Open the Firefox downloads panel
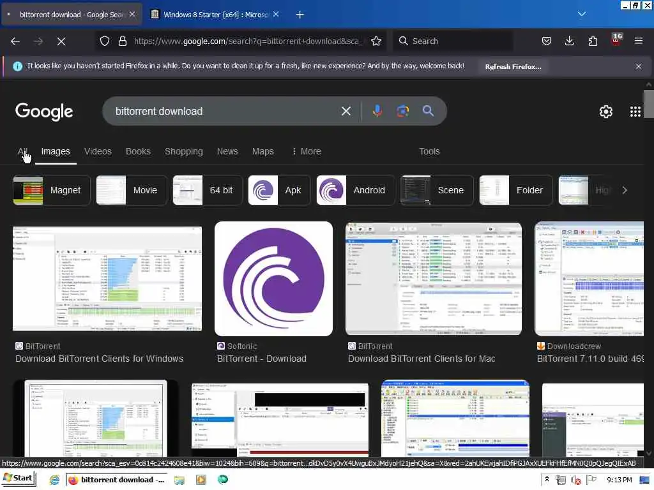This screenshot has height=490, width=654. [569, 41]
